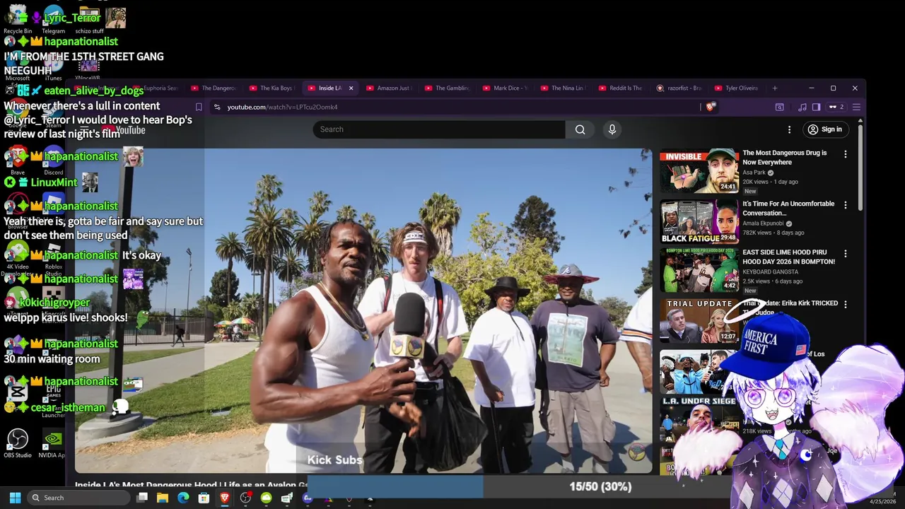Add a new browser tab
The width and height of the screenshot is (905, 509).
(775, 88)
